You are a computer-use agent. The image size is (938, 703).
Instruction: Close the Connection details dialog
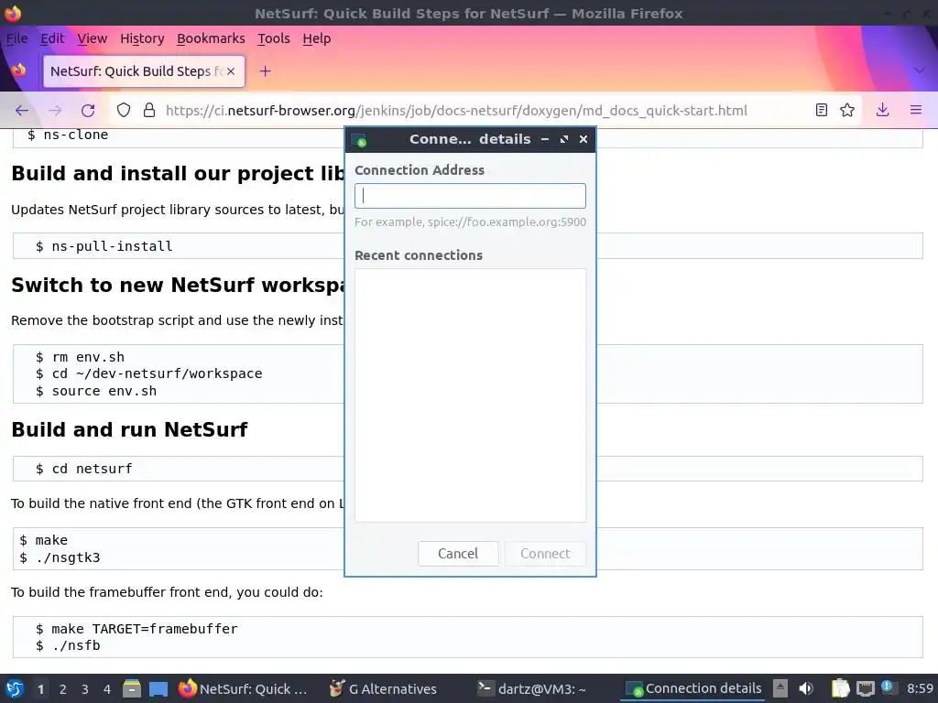(584, 139)
